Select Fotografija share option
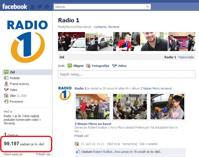The height and width of the screenshot is (157, 199). [x=101, y=66]
